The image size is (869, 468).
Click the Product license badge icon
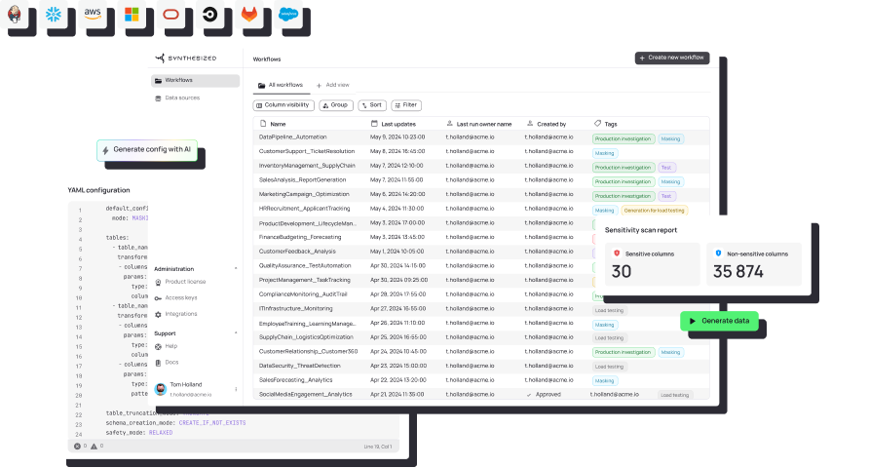158,282
